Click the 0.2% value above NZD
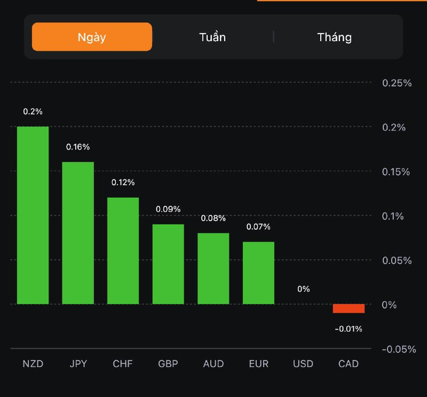 coord(33,112)
